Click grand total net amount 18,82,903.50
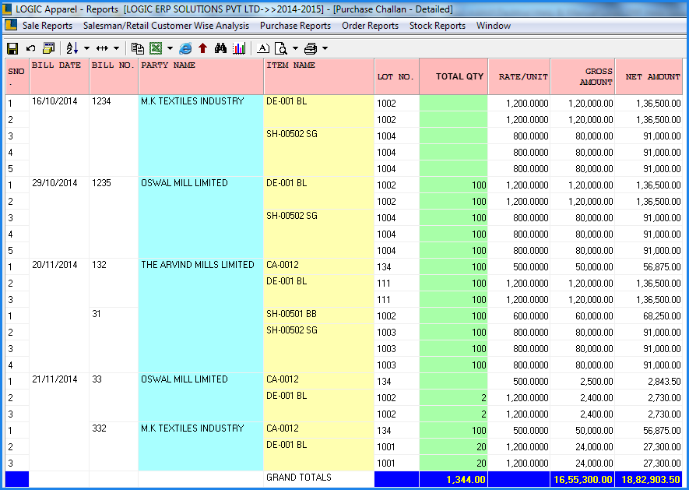 coord(649,479)
